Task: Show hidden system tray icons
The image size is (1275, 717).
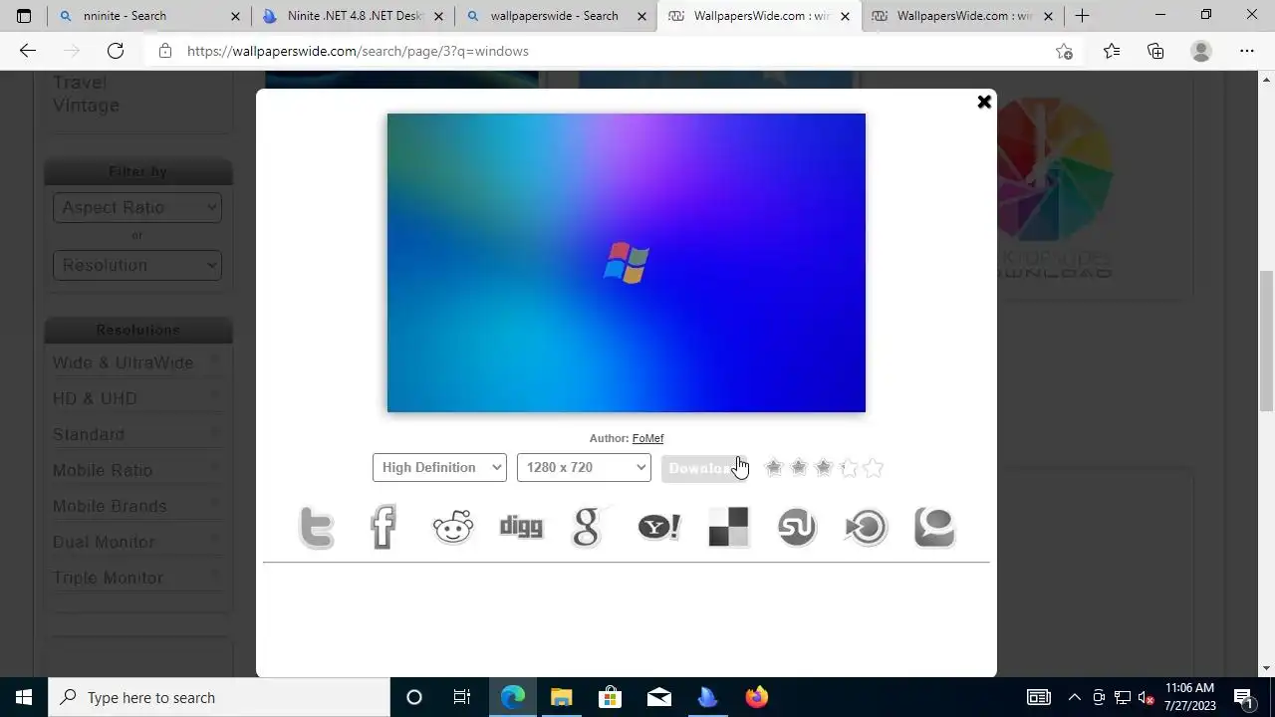Action: coord(1074,697)
